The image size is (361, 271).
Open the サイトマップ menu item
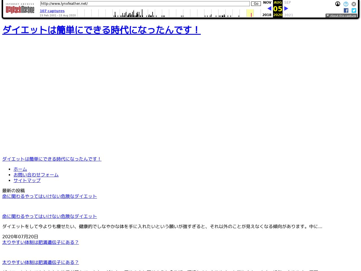point(27,180)
